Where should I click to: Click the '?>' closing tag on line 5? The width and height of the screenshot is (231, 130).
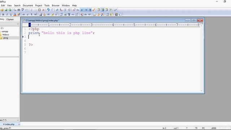(31, 45)
